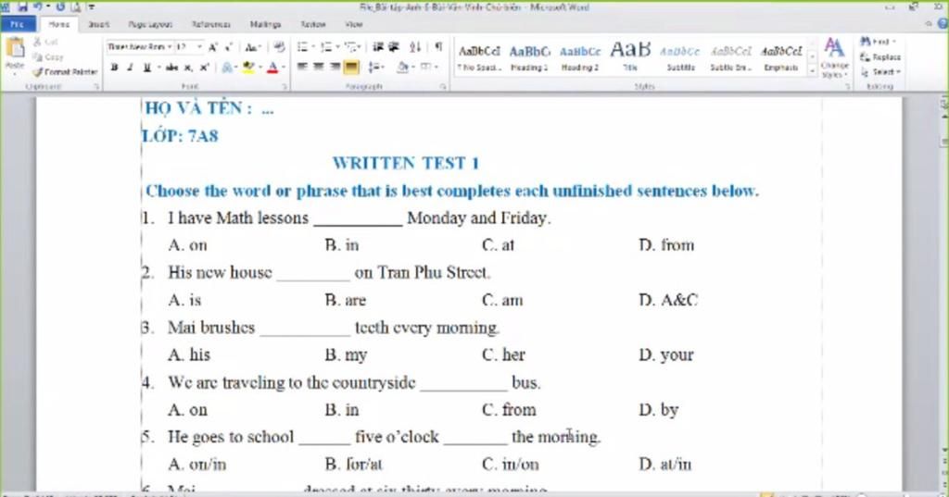
Task: Toggle Show/Hide paragraph marks
Action: point(438,47)
